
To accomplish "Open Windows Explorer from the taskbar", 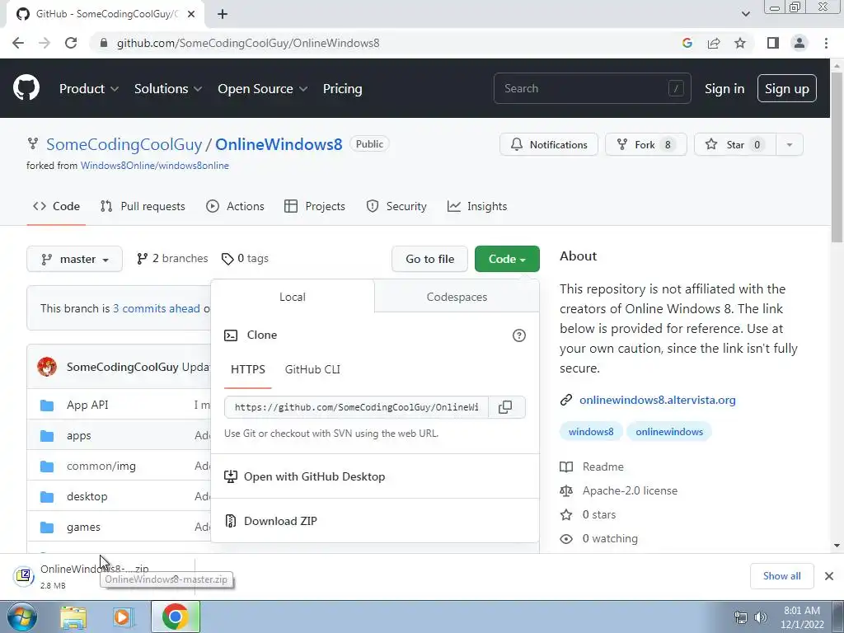I will coord(73,617).
